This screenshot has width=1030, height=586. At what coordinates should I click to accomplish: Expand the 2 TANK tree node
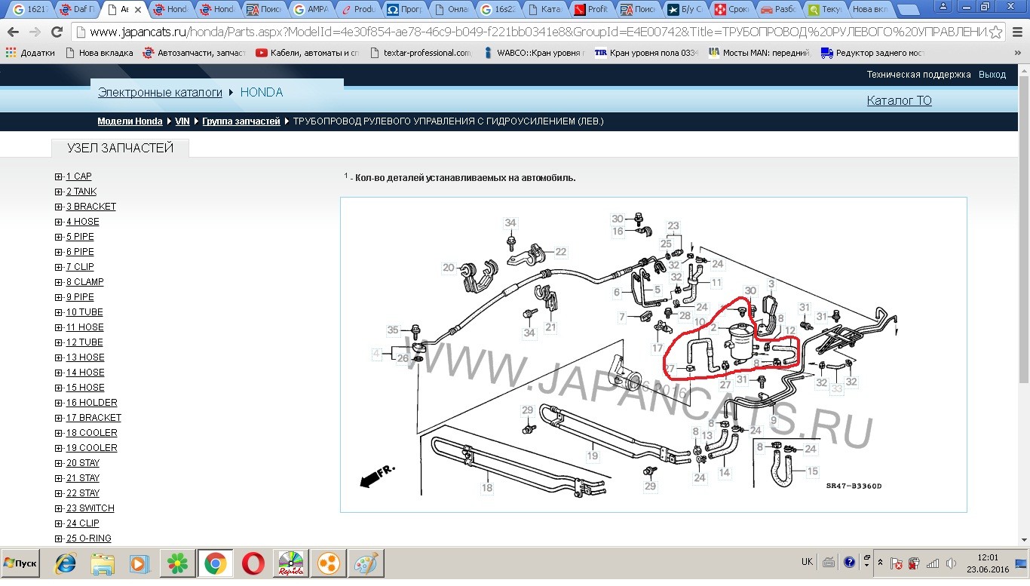coord(59,192)
